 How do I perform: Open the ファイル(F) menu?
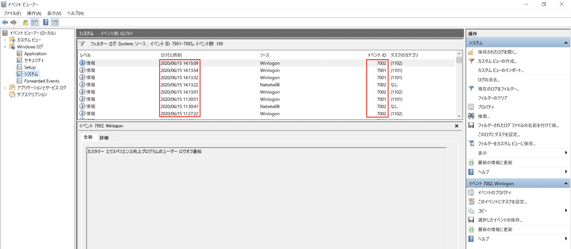(12, 13)
